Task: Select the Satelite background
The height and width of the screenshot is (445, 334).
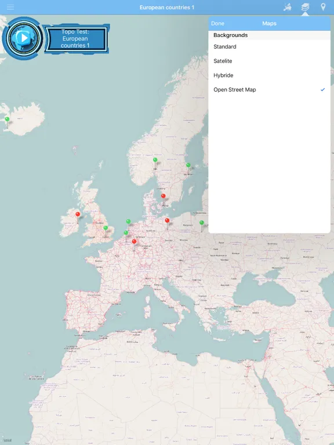Action: [x=269, y=61]
